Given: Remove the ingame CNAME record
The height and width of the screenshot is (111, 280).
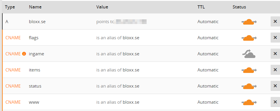Looking at the screenshot, I should (275, 54).
